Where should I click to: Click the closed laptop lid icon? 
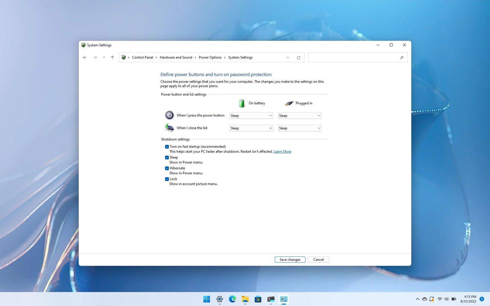click(x=169, y=128)
